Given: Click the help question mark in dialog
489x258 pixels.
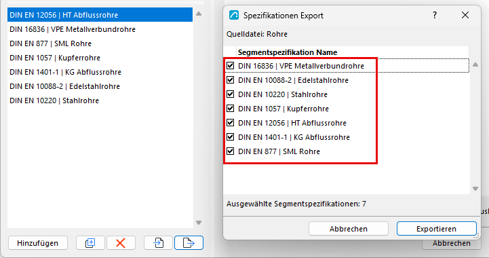Looking at the screenshot, I should (435, 16).
